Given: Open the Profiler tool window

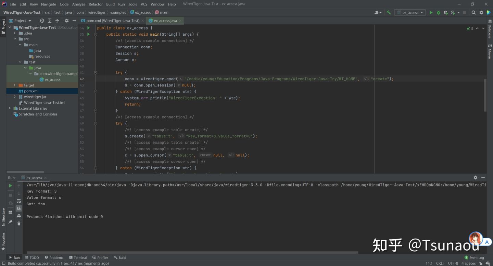Looking at the screenshot, I should click(x=100, y=257).
